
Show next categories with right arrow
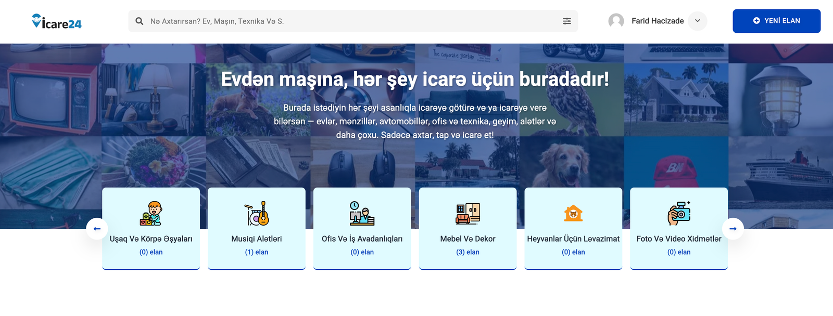pos(733,229)
